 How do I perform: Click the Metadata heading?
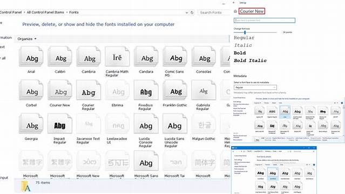coord(240,76)
